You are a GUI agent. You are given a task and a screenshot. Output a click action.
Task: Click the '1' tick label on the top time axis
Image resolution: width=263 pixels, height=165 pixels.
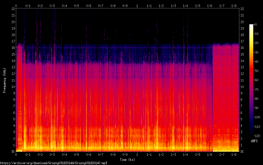(137, 6)
